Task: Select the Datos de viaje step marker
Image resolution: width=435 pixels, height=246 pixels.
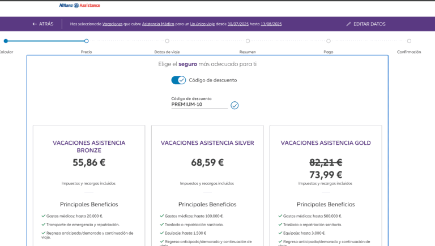Action: coord(167,41)
